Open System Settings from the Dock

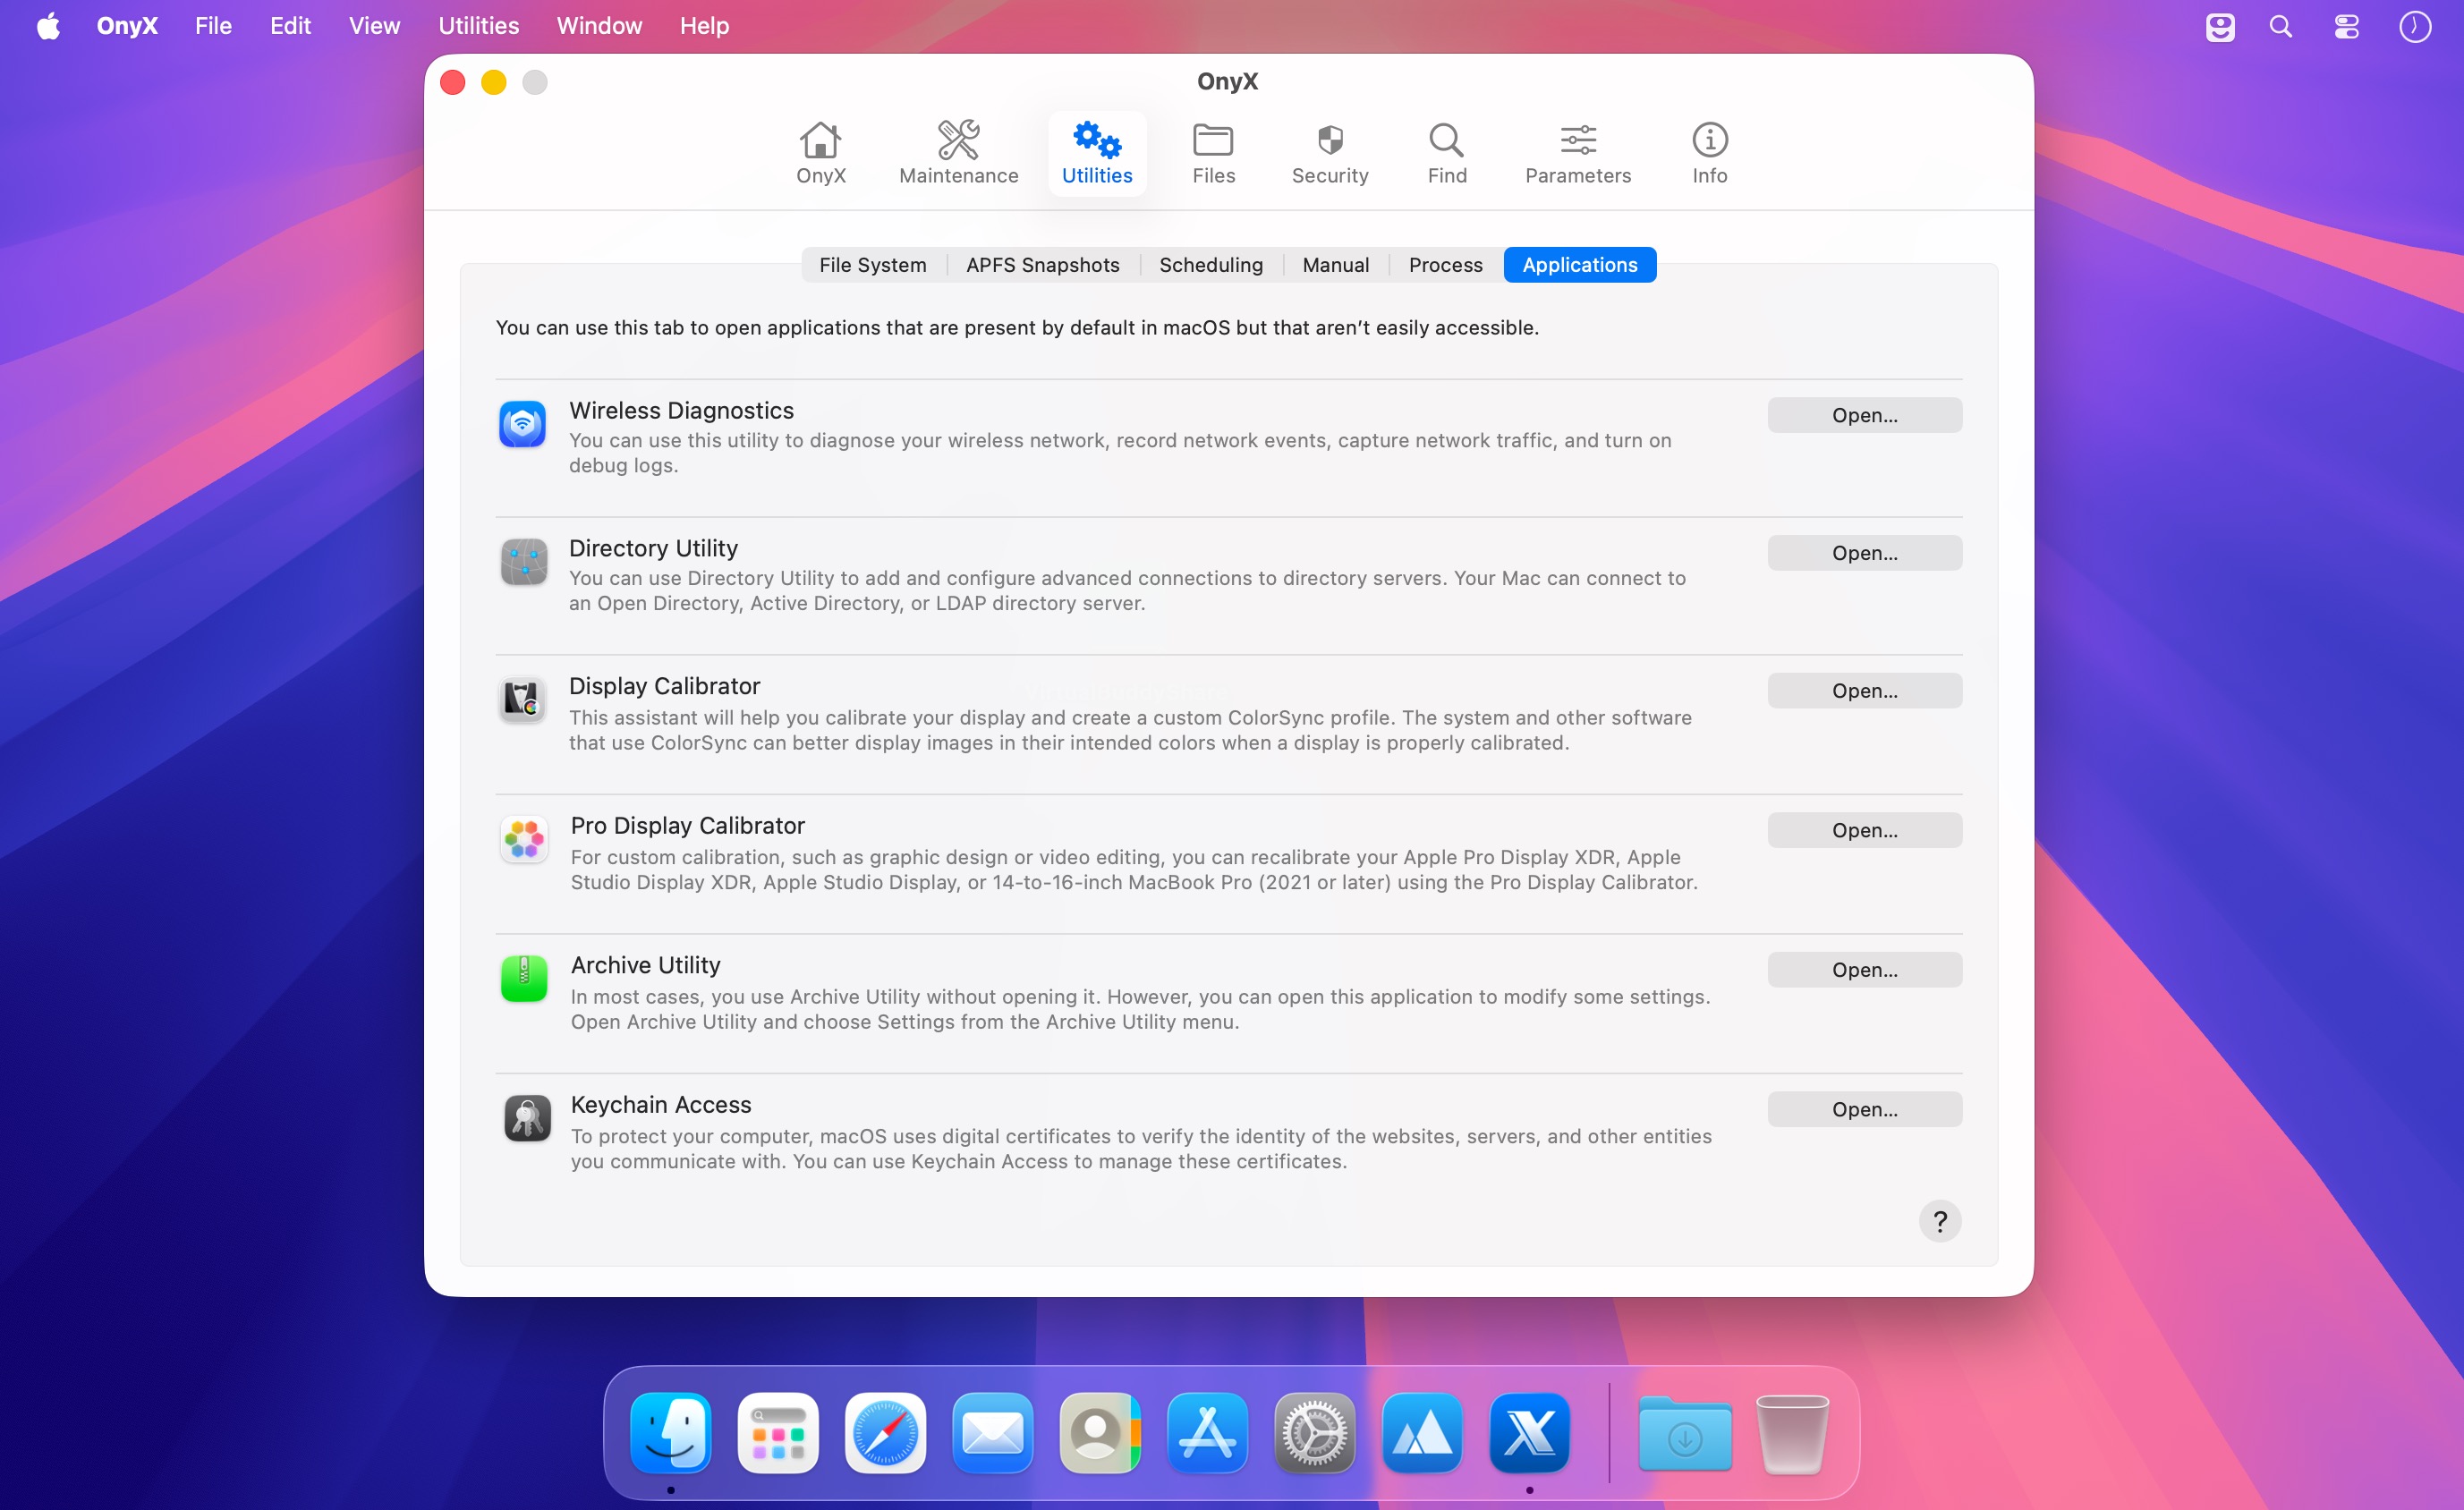pyautogui.click(x=1314, y=1432)
